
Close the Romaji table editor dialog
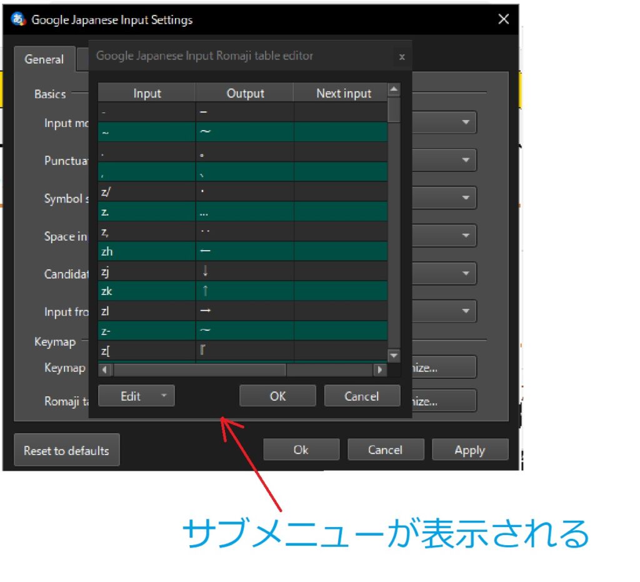click(x=402, y=57)
